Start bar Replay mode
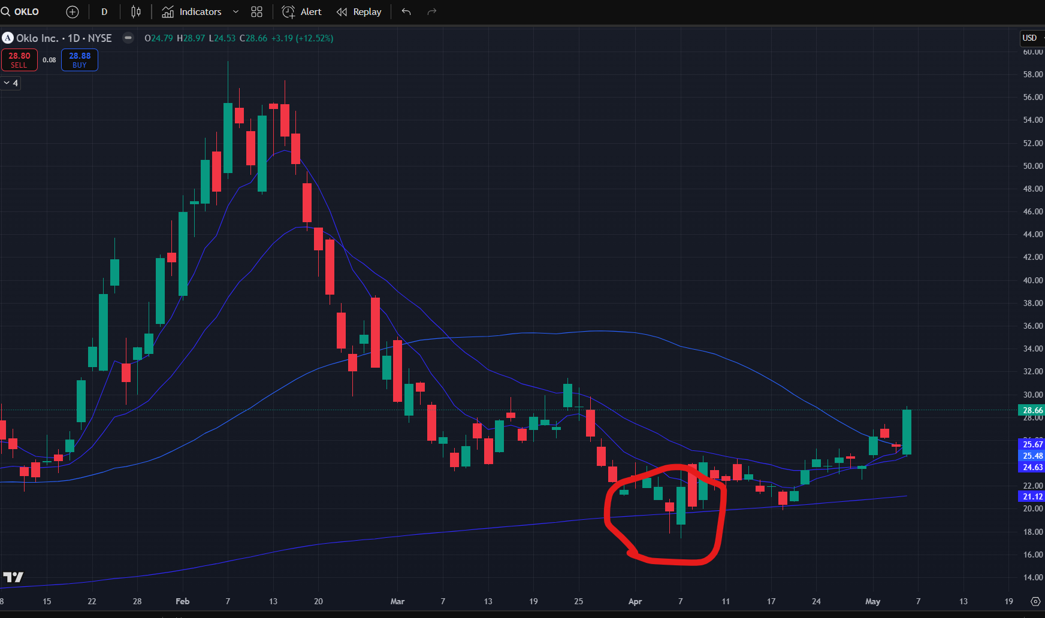 coord(358,11)
